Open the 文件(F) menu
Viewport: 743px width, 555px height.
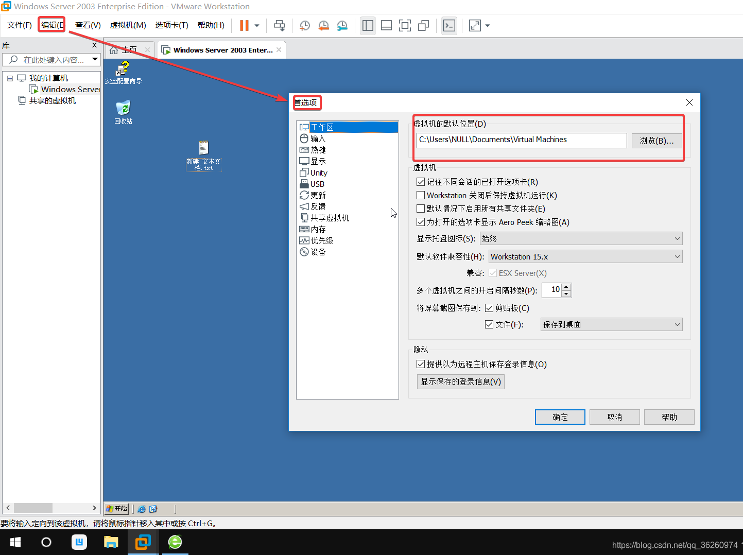[20, 25]
